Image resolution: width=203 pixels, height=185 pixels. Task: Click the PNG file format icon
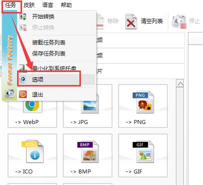click(143, 102)
